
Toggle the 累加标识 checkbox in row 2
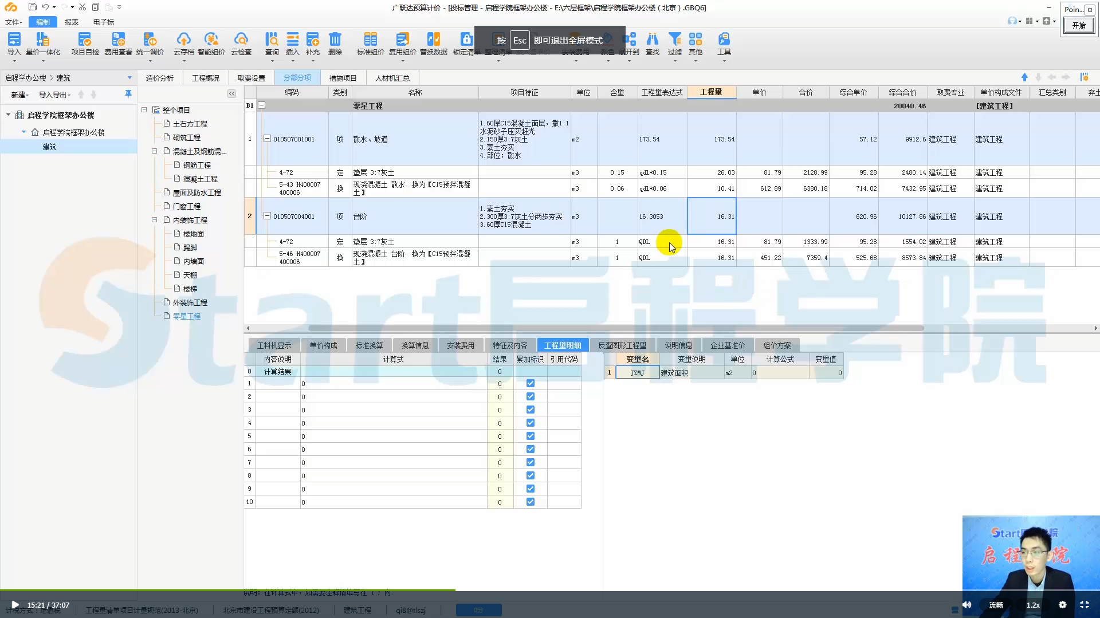coord(531,396)
